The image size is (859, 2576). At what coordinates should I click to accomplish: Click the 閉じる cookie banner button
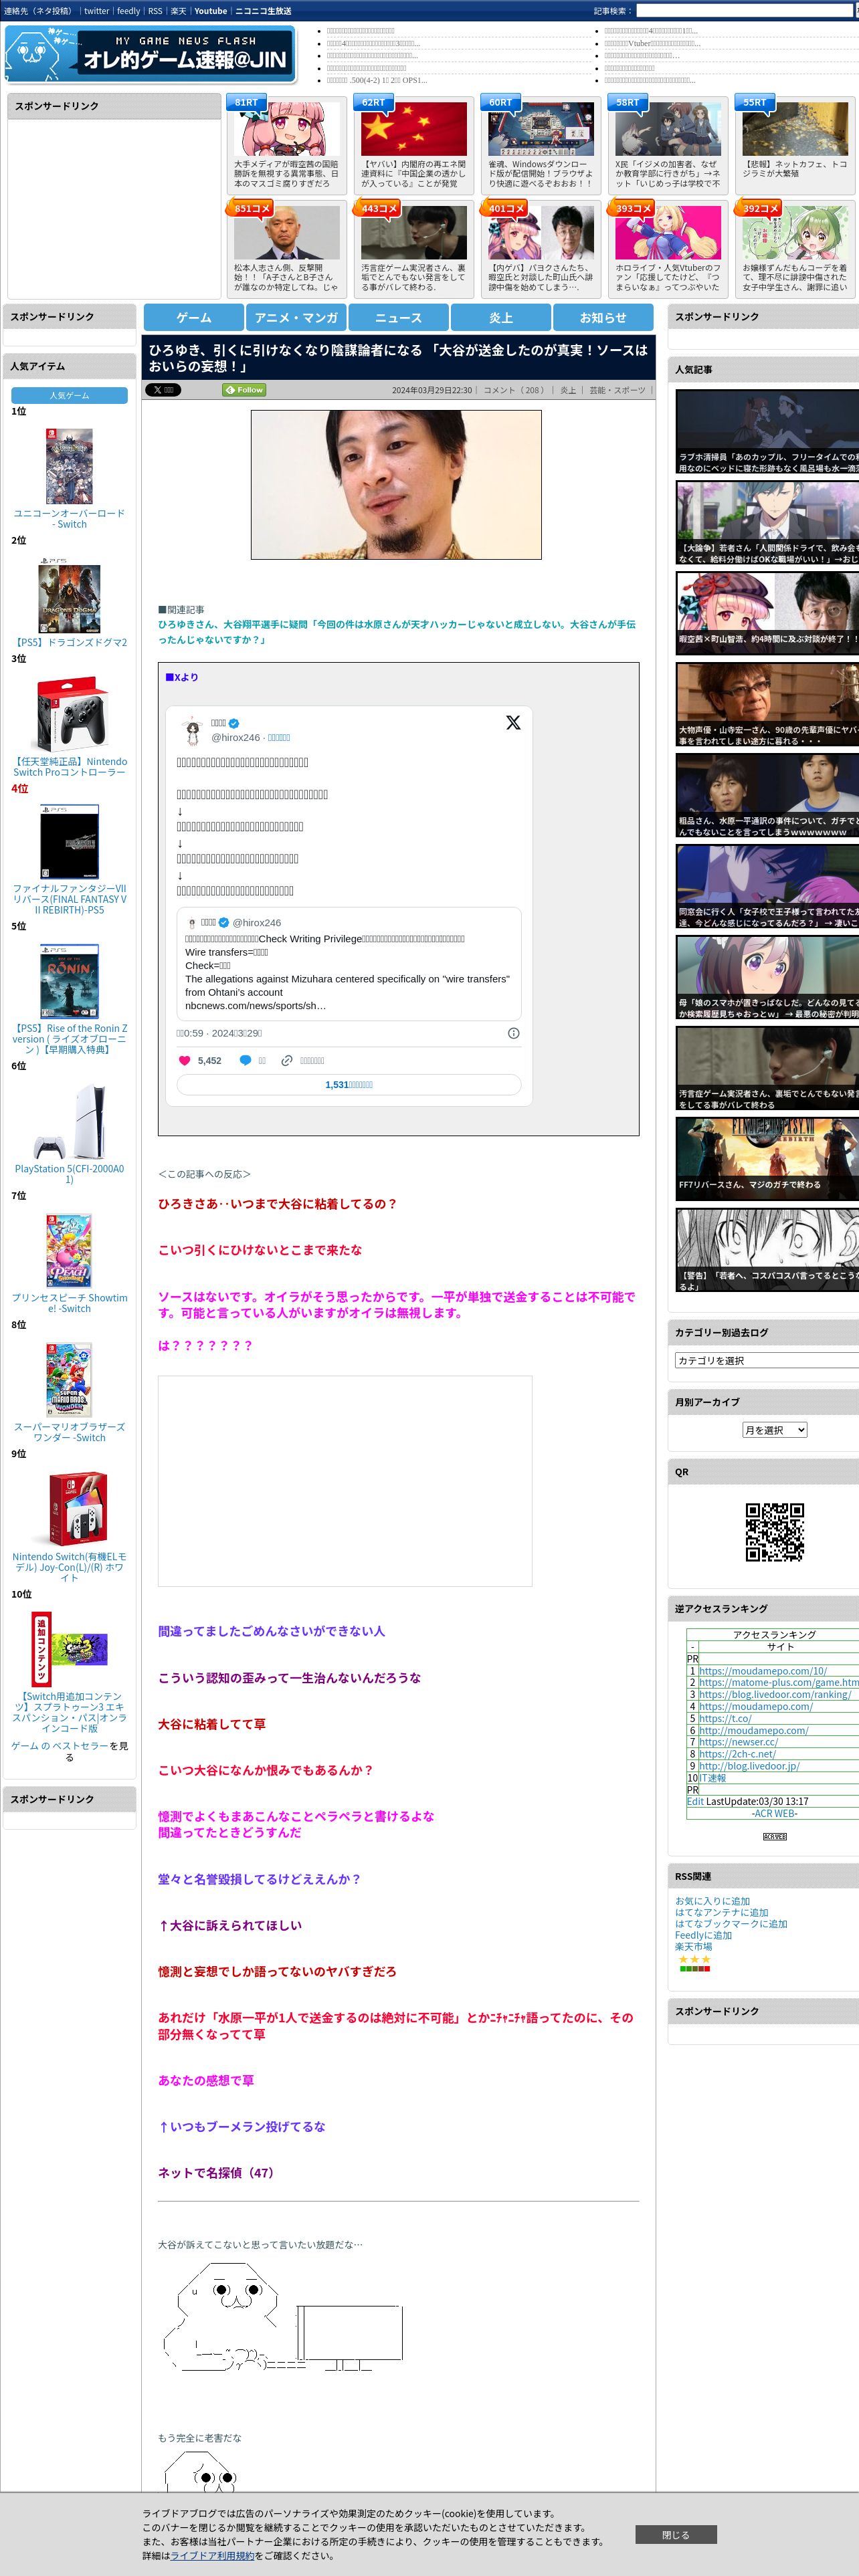675,2535
